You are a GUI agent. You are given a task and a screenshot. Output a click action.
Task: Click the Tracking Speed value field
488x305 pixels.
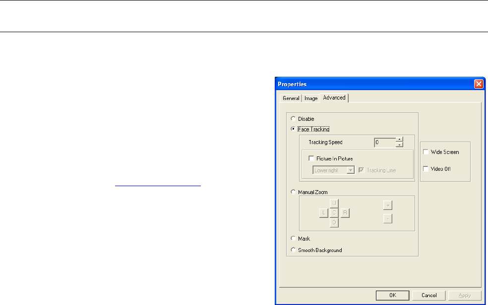coord(385,142)
